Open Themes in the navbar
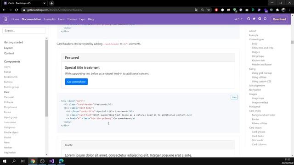This screenshot has height=165, width=294. tap(72, 19)
